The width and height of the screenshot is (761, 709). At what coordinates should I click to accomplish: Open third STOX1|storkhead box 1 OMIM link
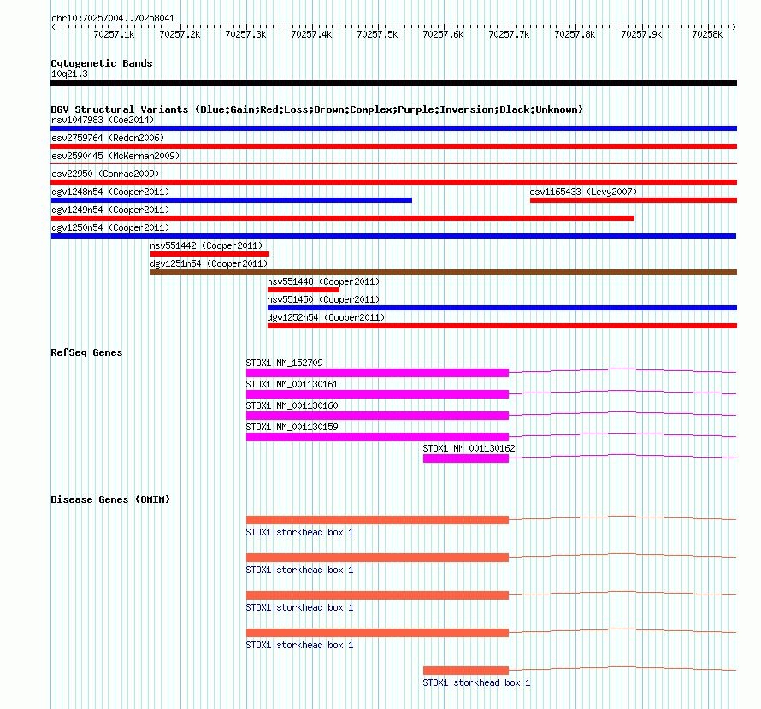[x=299, y=607]
